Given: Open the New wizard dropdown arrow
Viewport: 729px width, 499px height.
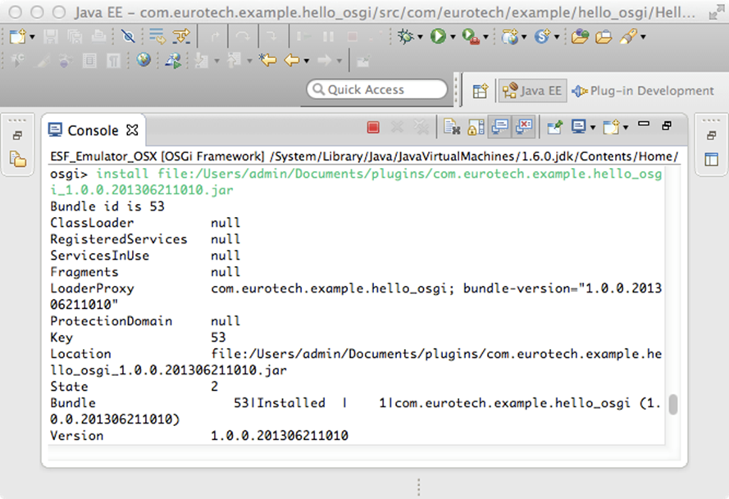Looking at the screenshot, I should 32,37.
